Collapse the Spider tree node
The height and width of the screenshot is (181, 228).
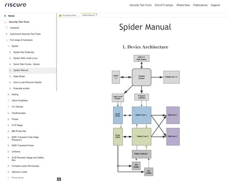(x=9, y=46)
